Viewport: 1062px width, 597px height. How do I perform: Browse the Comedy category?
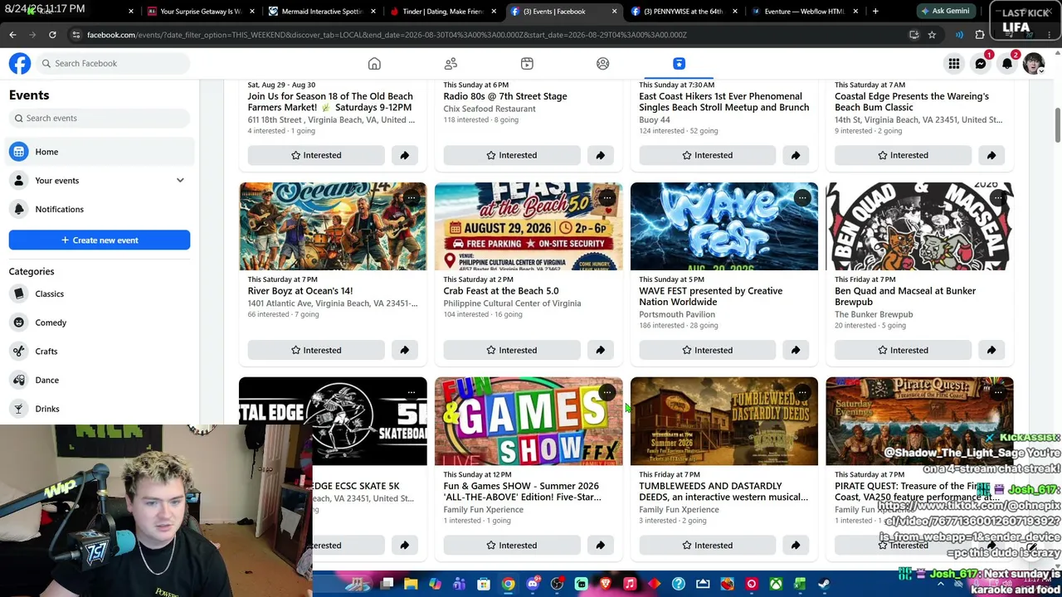(100, 323)
